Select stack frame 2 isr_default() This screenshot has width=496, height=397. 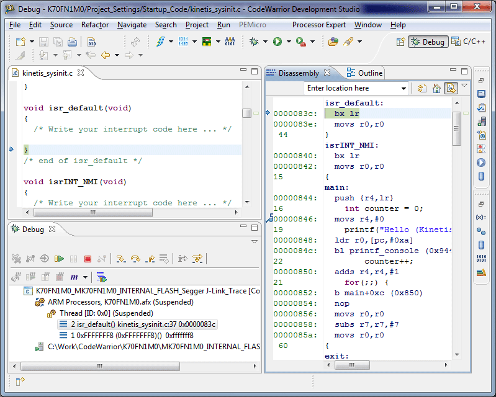138,324
